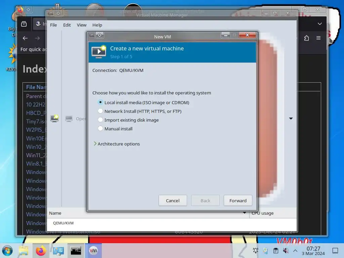Open the Start menu orb
The width and height of the screenshot is (344, 258).
click(x=7, y=251)
